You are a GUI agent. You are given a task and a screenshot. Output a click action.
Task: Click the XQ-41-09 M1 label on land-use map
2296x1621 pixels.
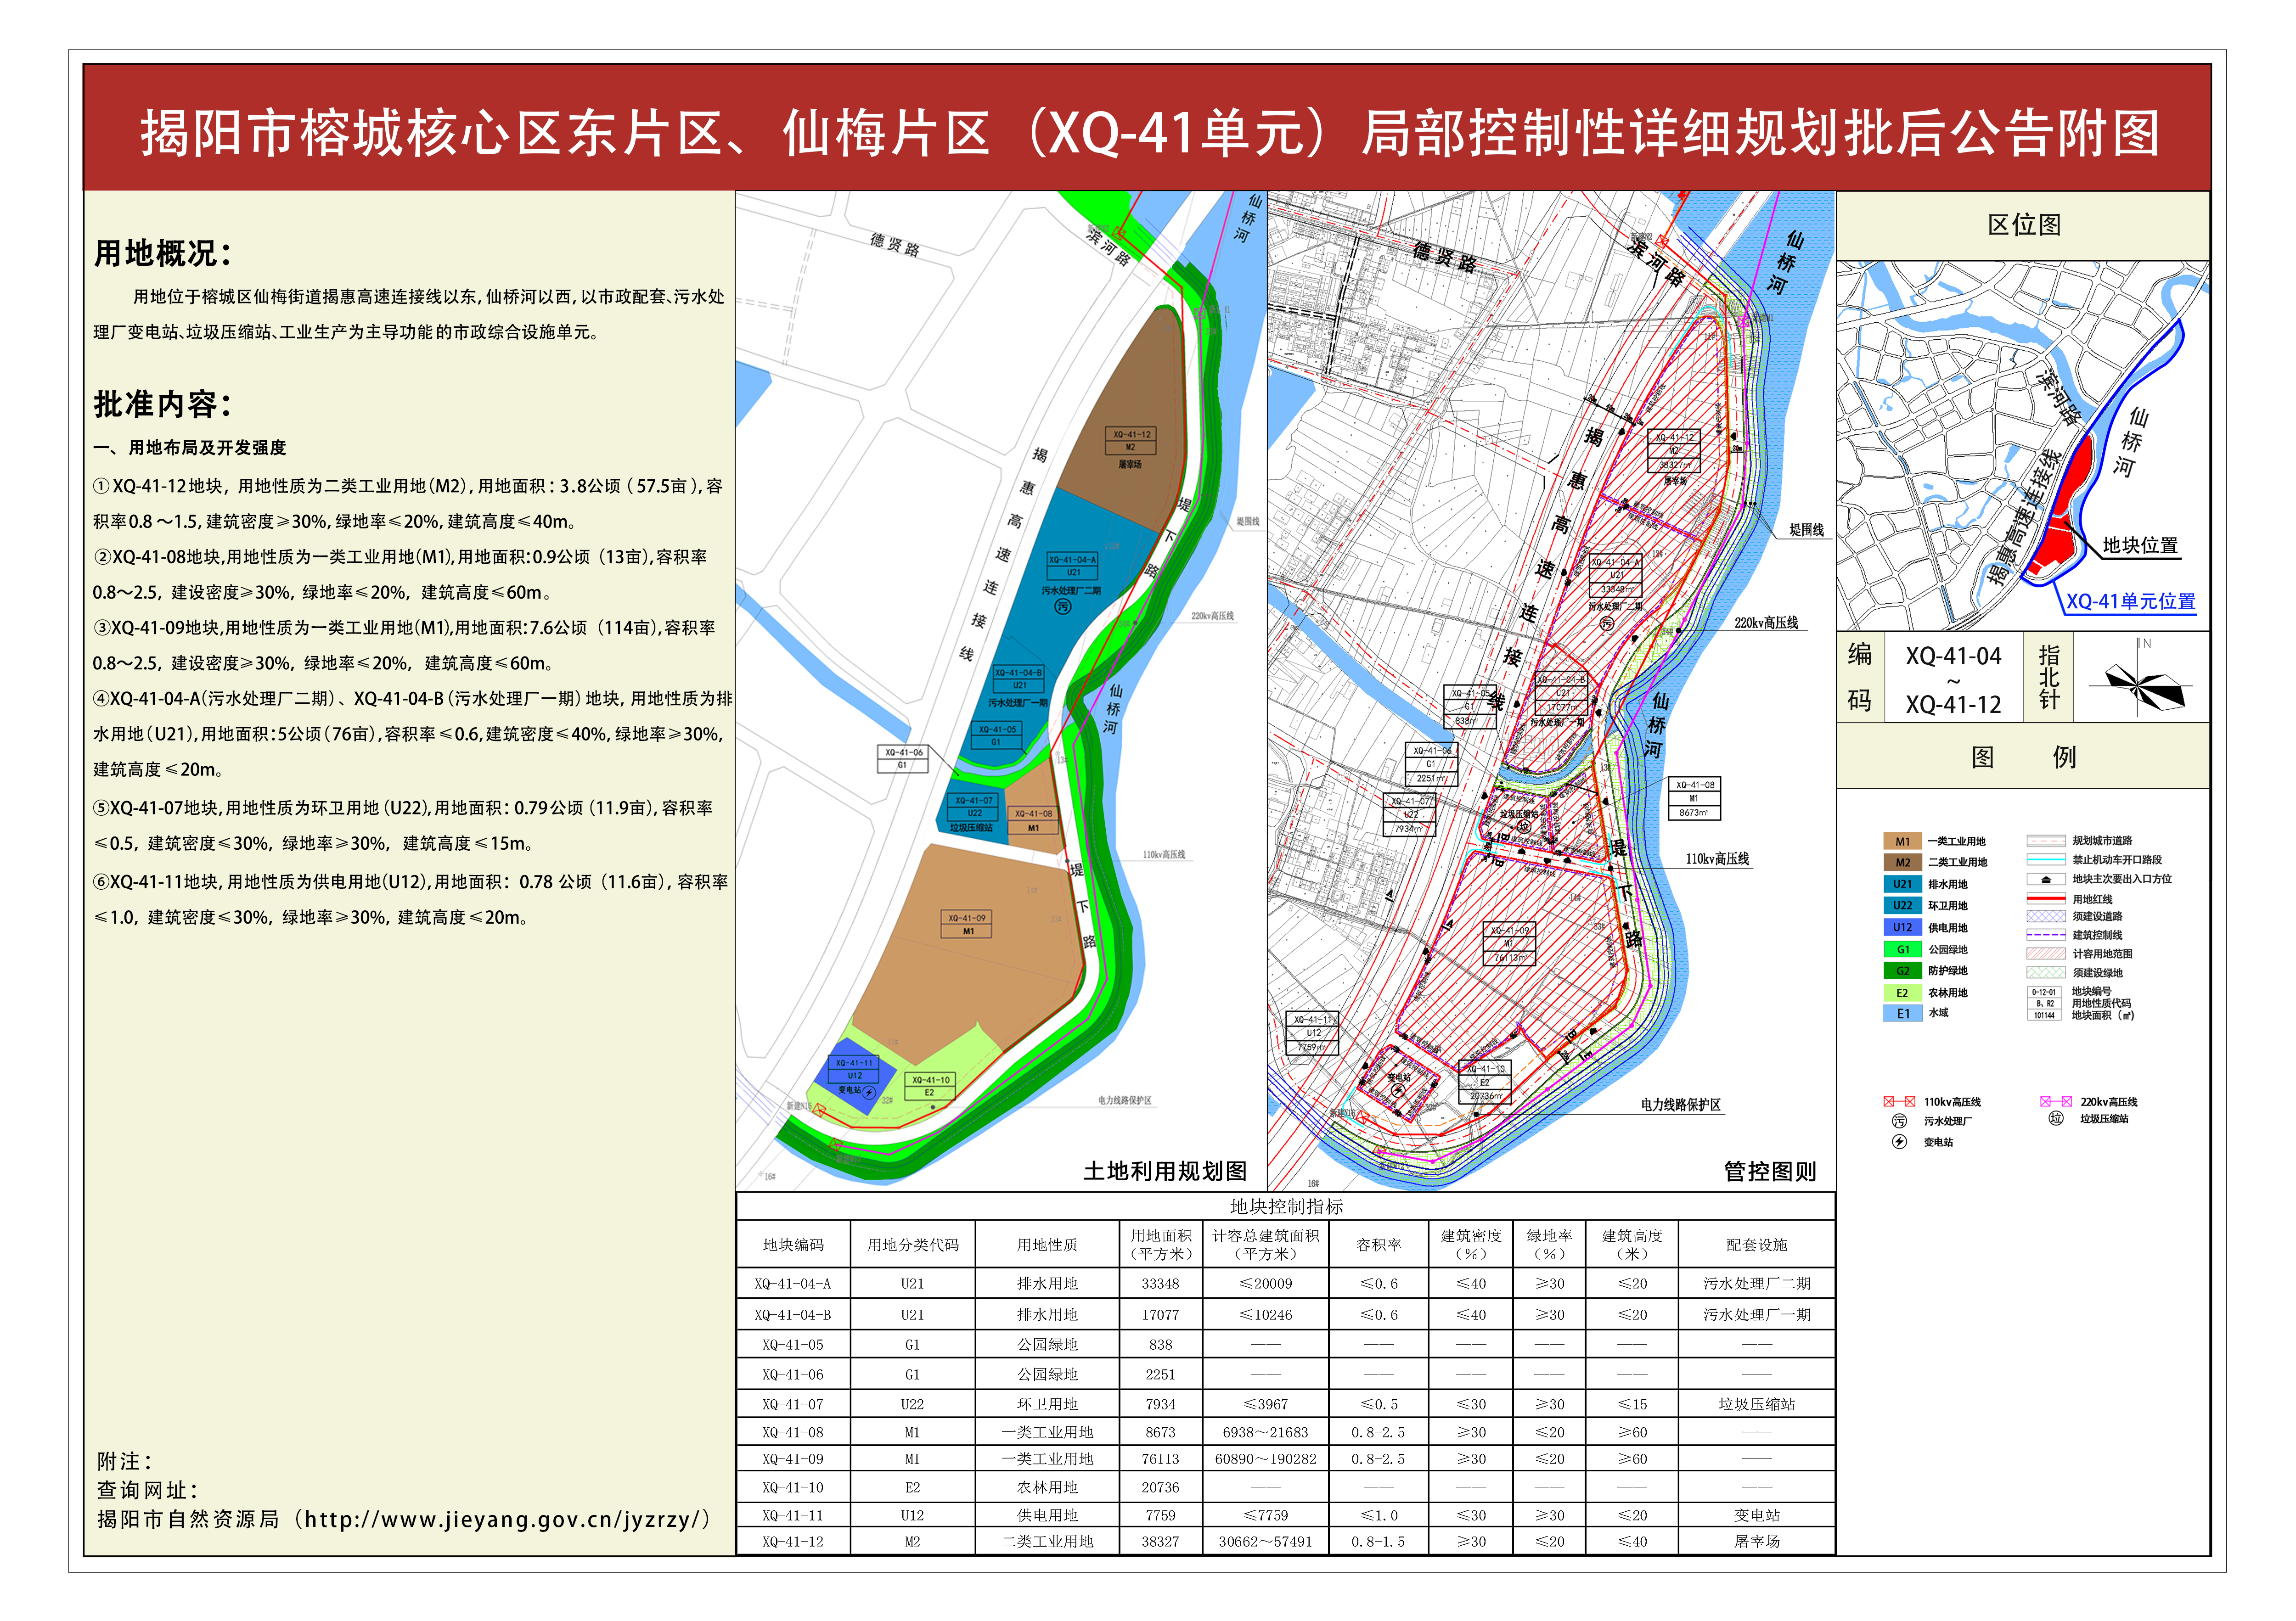tap(967, 924)
